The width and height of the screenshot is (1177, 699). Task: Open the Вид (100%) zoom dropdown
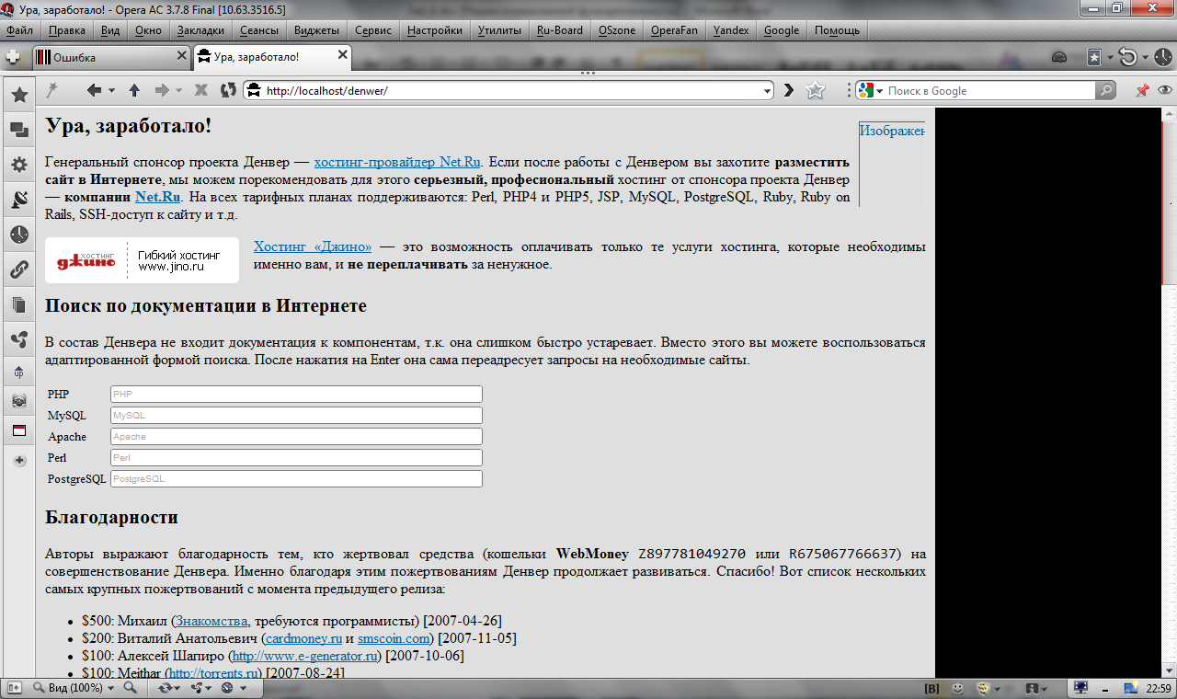point(109,688)
